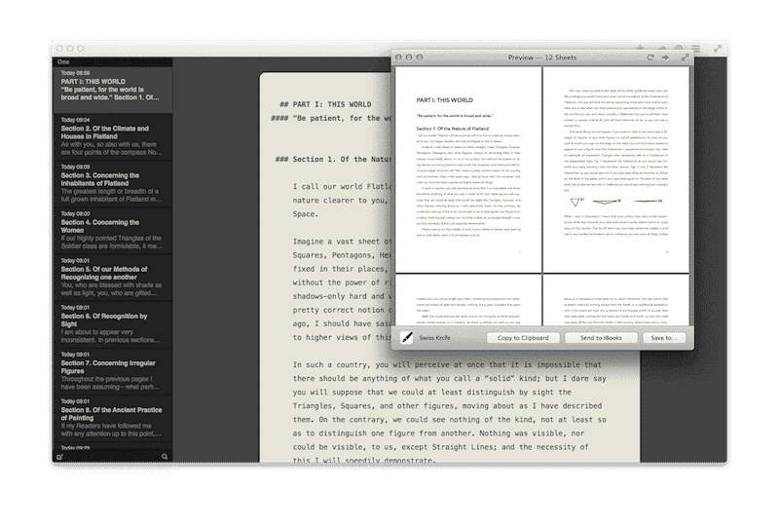Click the editor line "I call our world Flatland"
Image resolution: width=779 pixels, height=526 pixels.
pyautogui.click(x=343, y=187)
